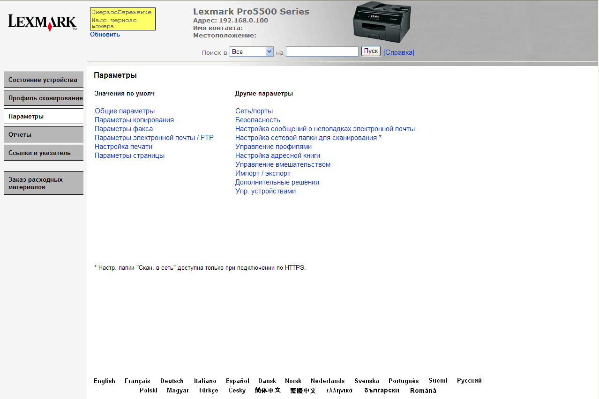Switch language to Deutsch
This screenshot has width=599, height=399.
[172, 381]
